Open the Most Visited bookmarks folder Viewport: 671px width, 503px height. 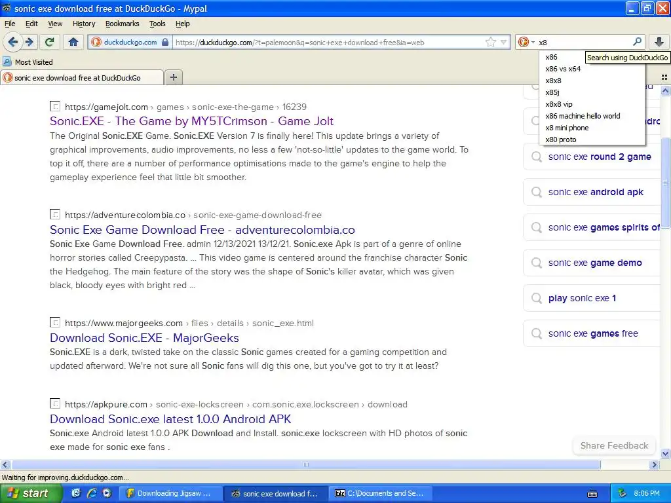28,62
